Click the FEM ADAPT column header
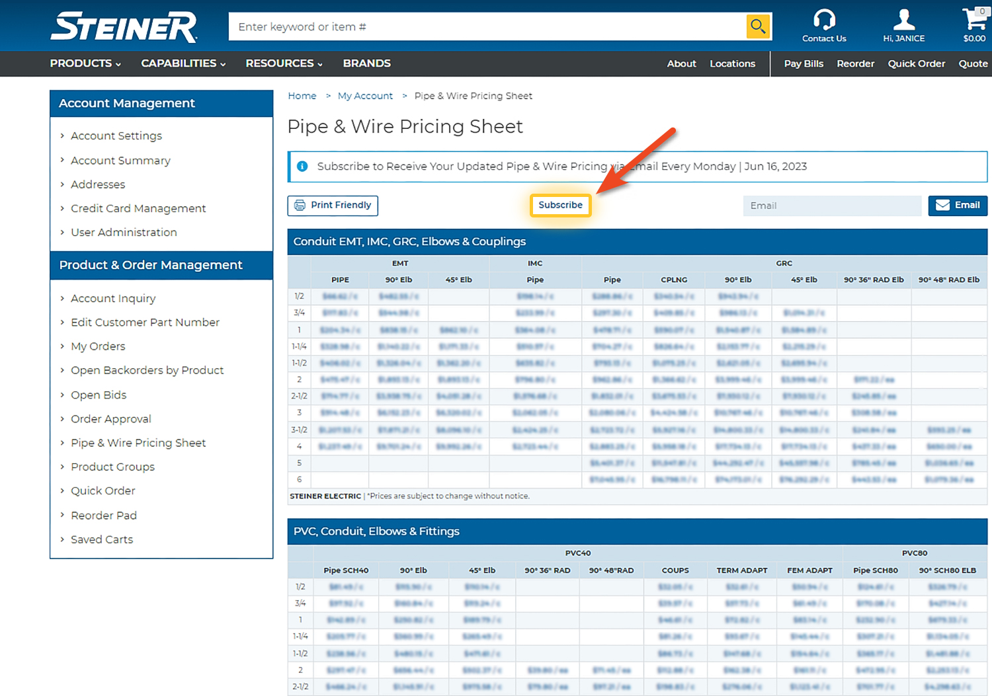992x696 pixels. [809, 570]
